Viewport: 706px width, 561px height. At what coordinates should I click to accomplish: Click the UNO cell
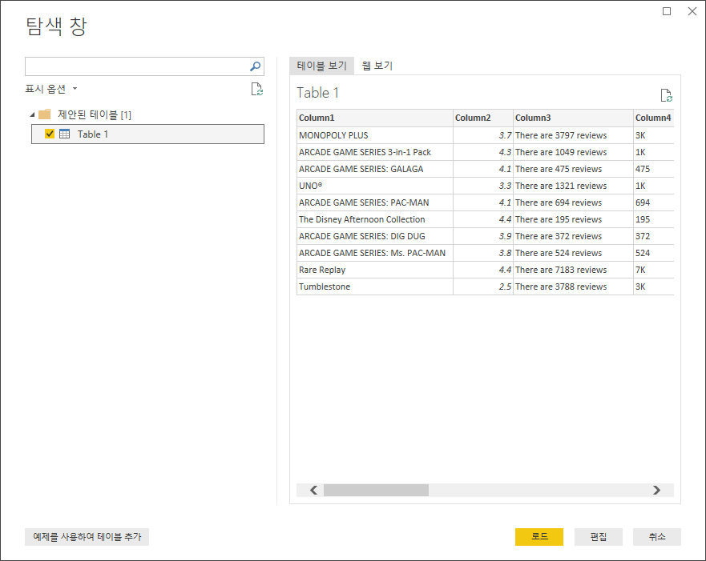(374, 186)
